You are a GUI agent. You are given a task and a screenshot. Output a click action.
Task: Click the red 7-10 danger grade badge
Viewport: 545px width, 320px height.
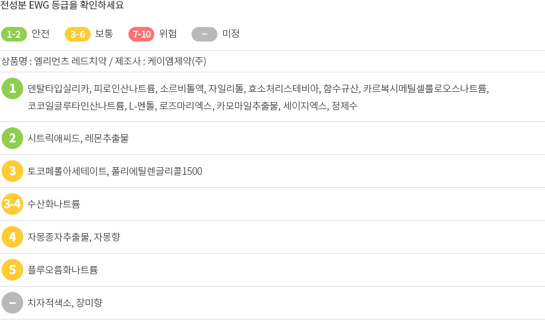[x=141, y=34]
